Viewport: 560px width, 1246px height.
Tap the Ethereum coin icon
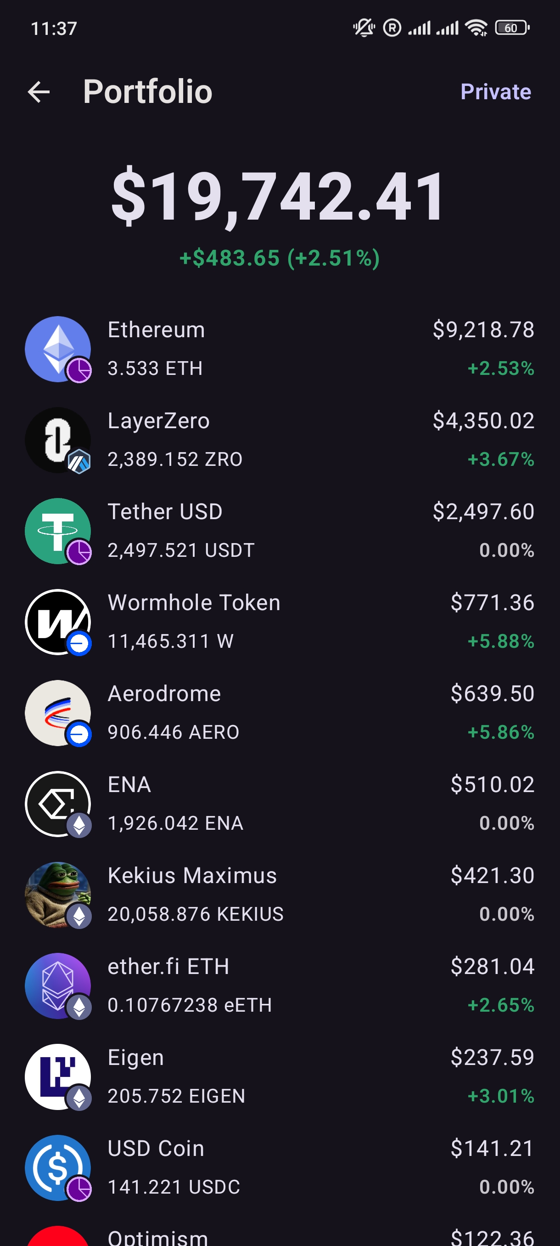click(58, 349)
